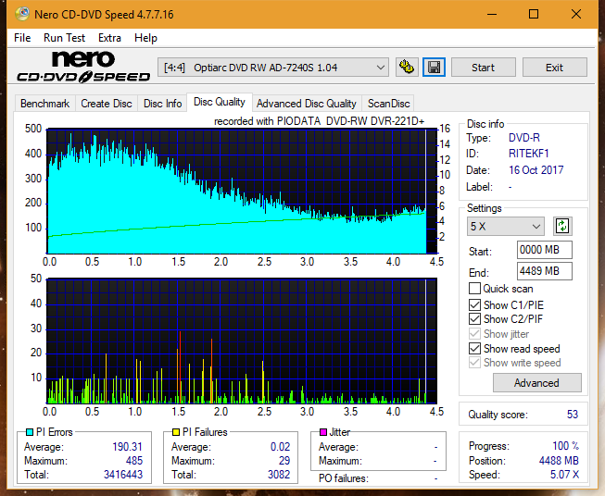Open the Help menu
The height and width of the screenshot is (496, 605).
pyautogui.click(x=145, y=38)
